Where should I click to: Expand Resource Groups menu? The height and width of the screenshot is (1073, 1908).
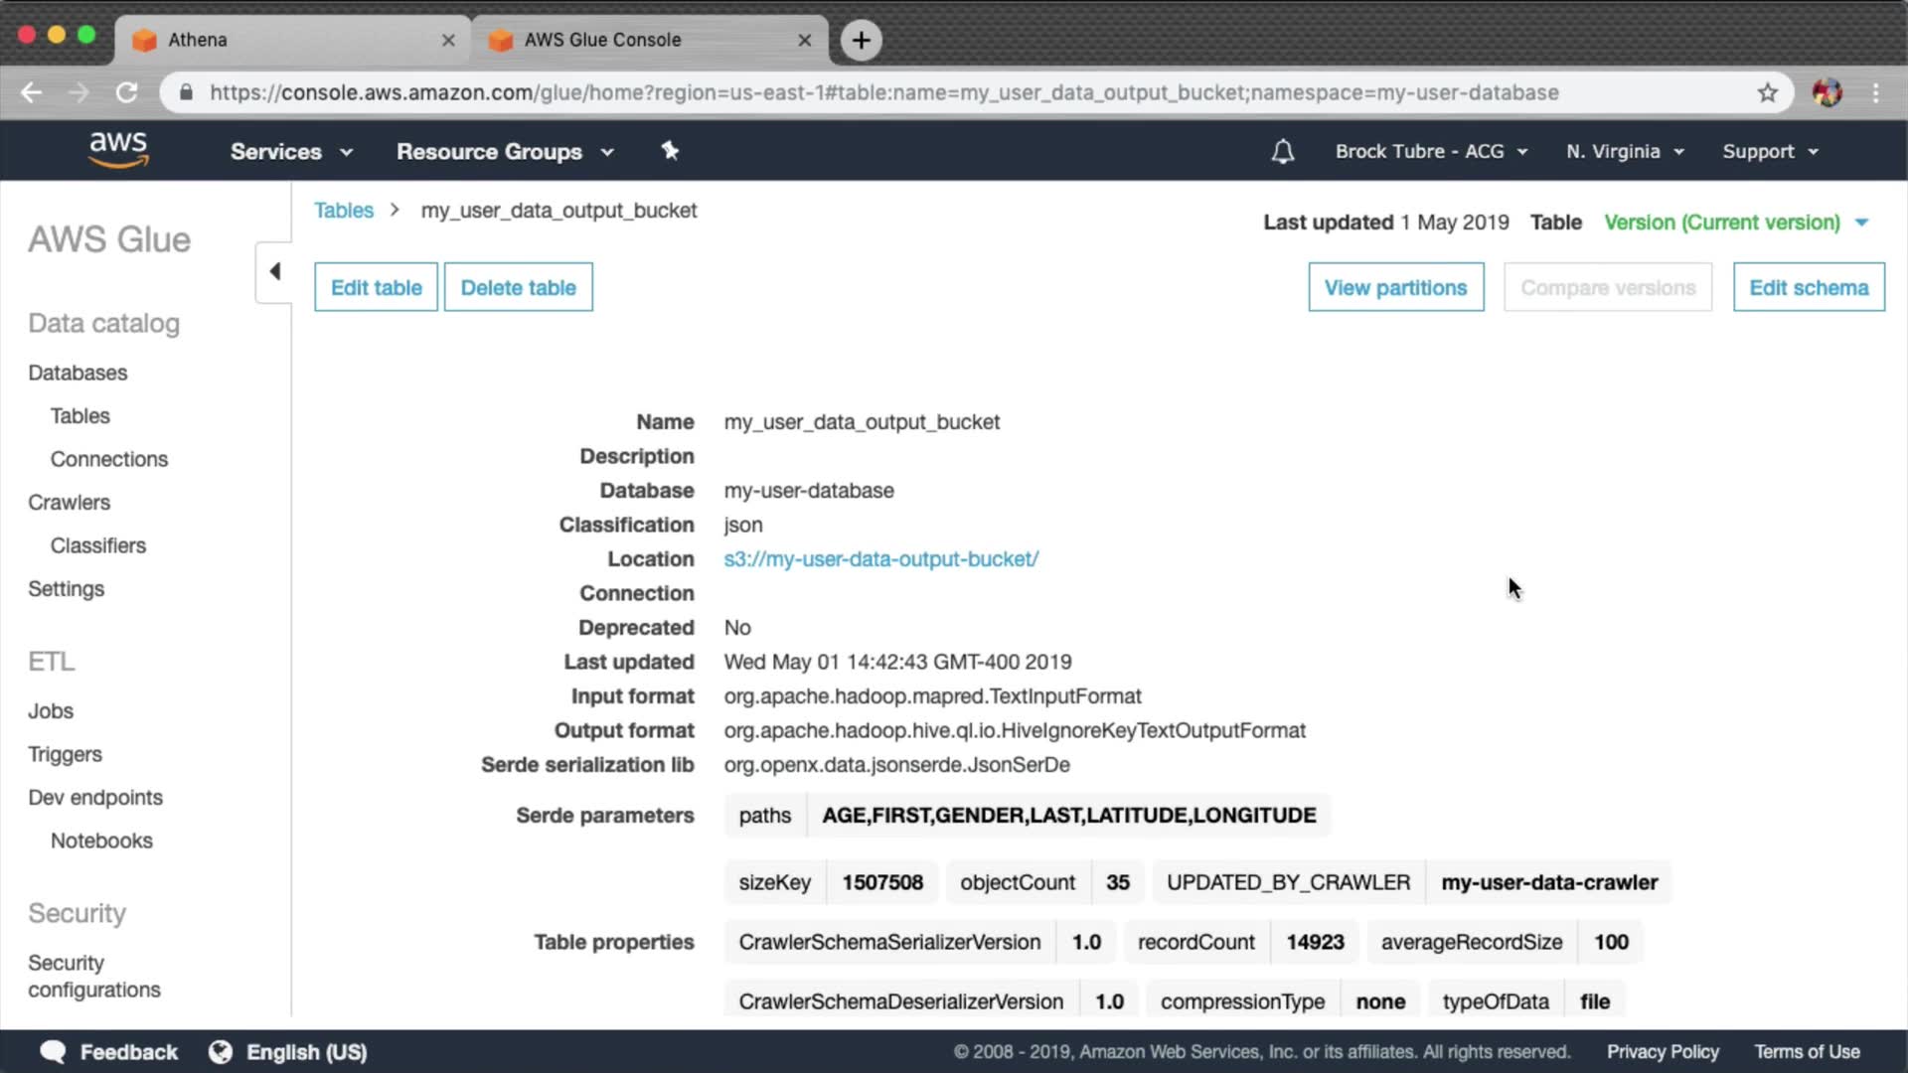[505, 151]
